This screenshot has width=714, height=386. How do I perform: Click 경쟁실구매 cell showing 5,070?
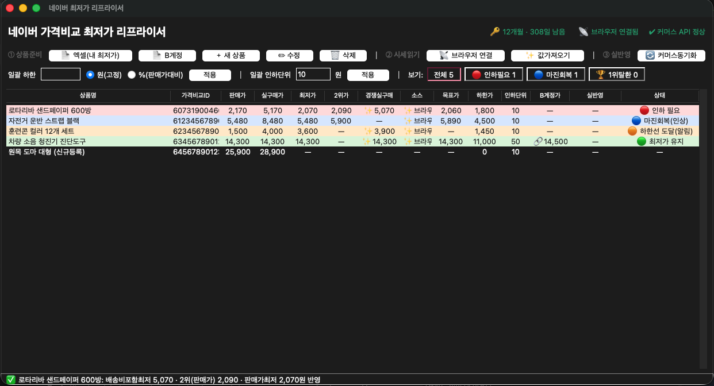point(379,110)
